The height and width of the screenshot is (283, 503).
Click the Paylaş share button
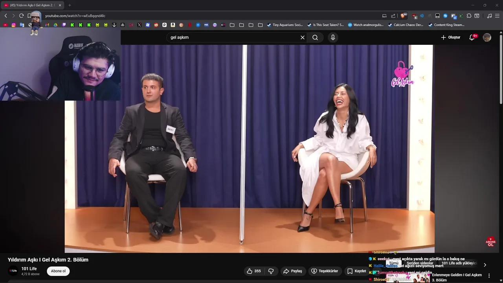click(x=293, y=271)
